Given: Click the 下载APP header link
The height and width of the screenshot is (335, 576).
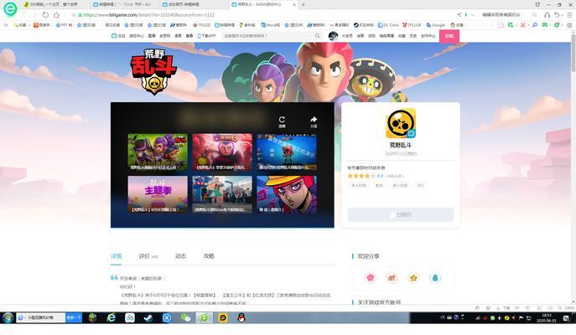Looking at the screenshot, I should (206, 36).
